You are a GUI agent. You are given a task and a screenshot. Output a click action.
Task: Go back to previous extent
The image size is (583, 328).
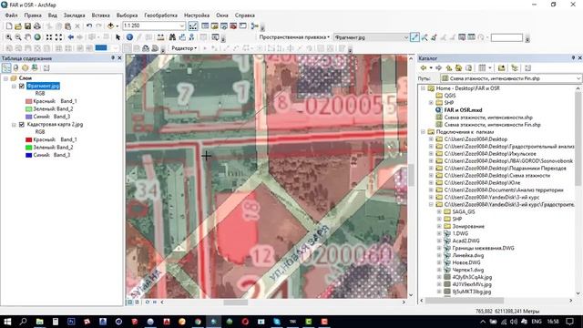(x=71, y=37)
